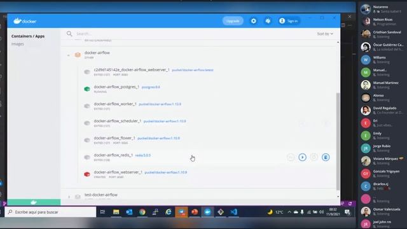Screen dimensions: 407x229
Task: Click Osmar Valenzuela avatar in participant list
Action: tap(366, 211)
